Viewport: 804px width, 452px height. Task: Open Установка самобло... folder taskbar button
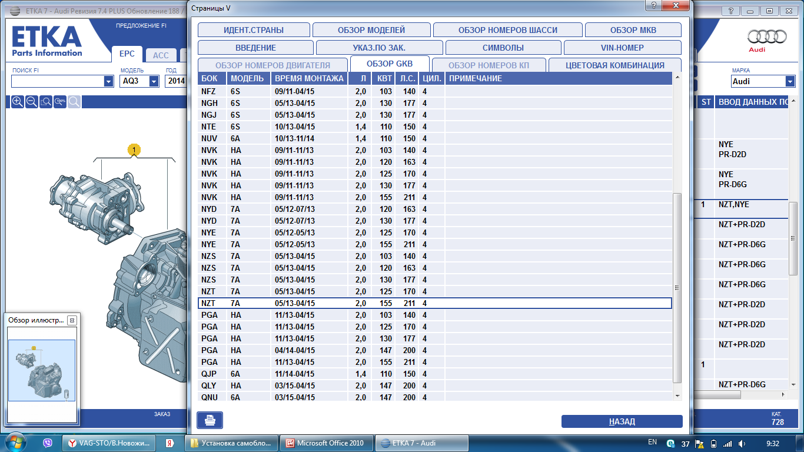coord(231,443)
